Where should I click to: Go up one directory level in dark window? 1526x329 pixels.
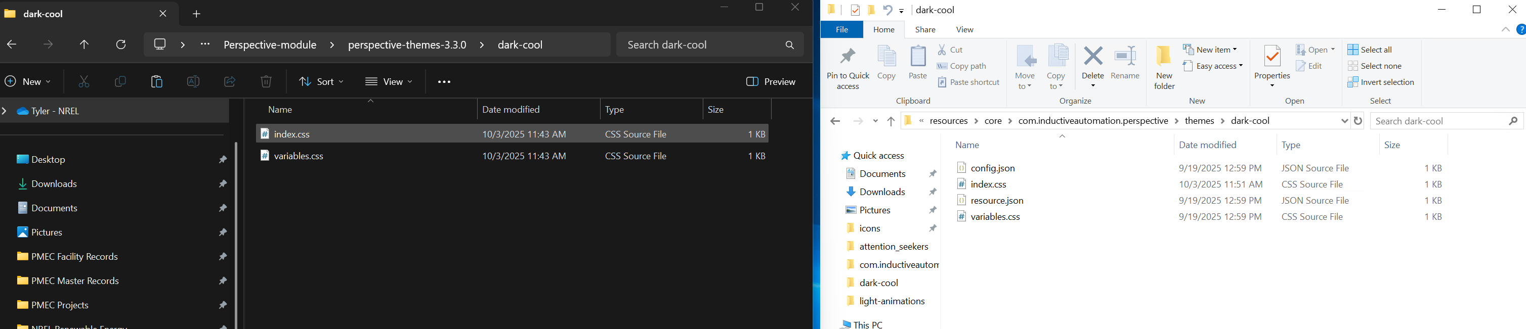tap(84, 44)
